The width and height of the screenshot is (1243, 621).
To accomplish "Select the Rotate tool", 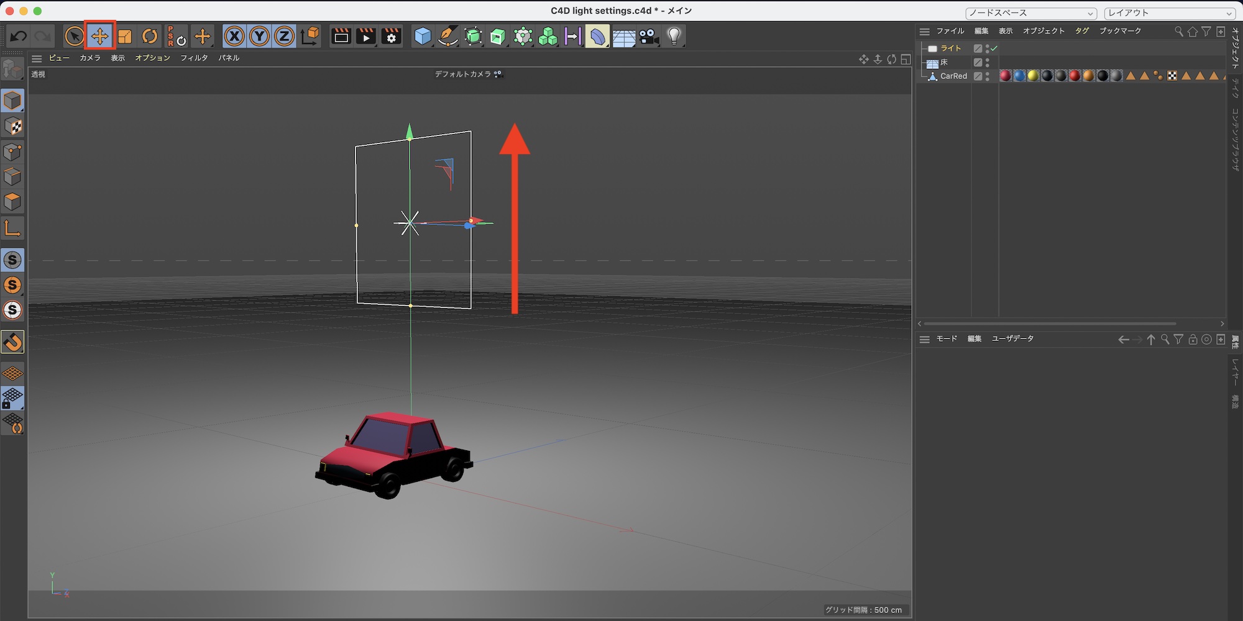I will click(x=150, y=37).
